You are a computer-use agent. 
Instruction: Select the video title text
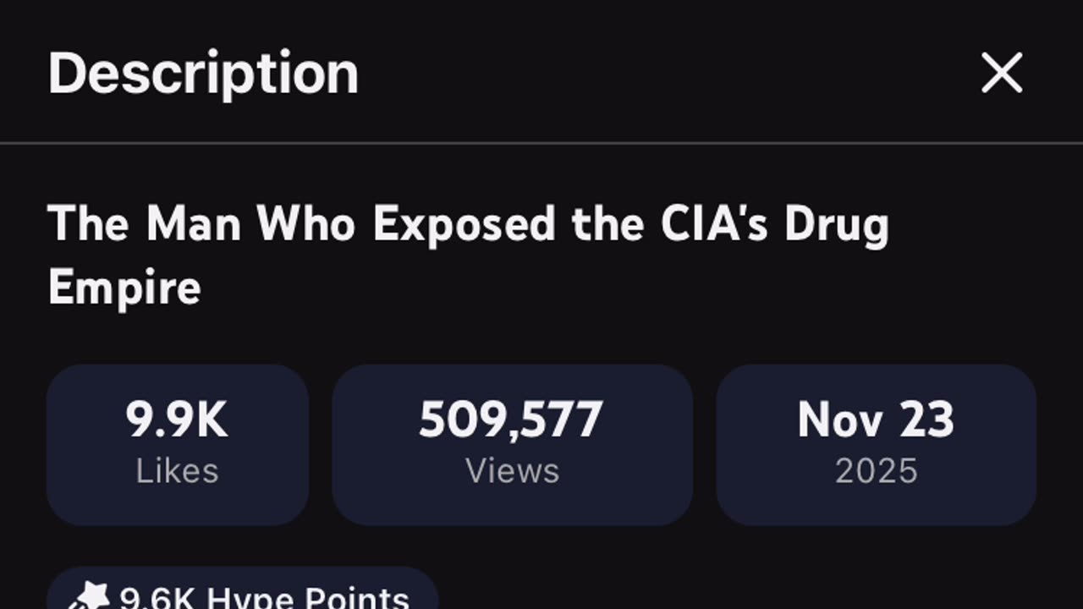[468, 225]
